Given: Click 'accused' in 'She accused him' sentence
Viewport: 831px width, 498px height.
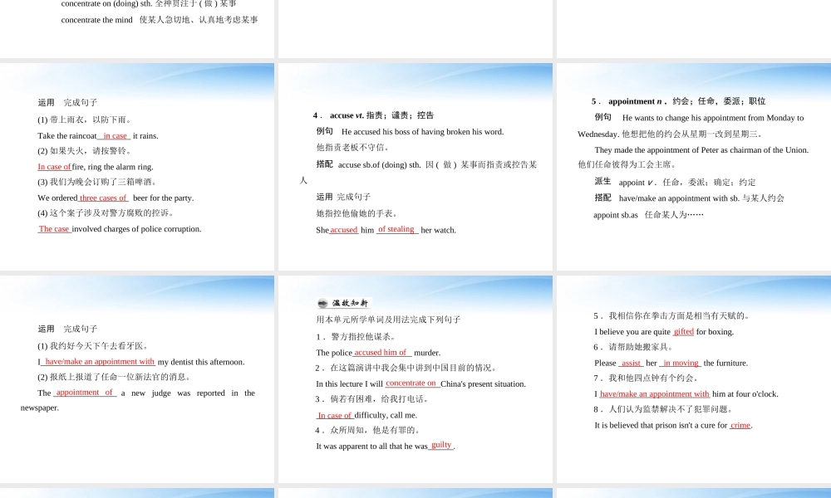Looking at the screenshot, I should 344,230.
